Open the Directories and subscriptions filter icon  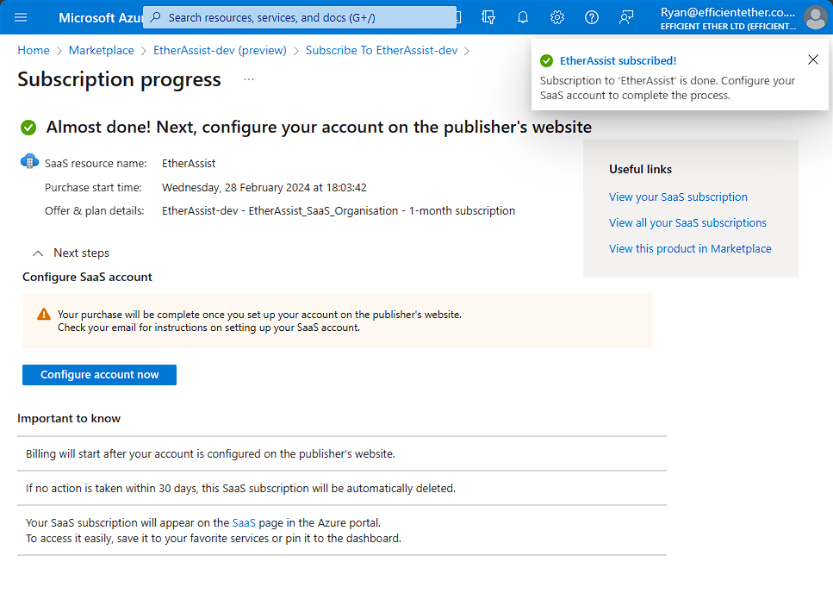(488, 17)
